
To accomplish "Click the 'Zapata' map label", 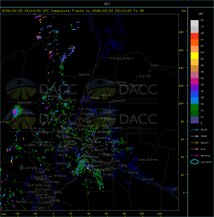I will (x=57, y=192).
